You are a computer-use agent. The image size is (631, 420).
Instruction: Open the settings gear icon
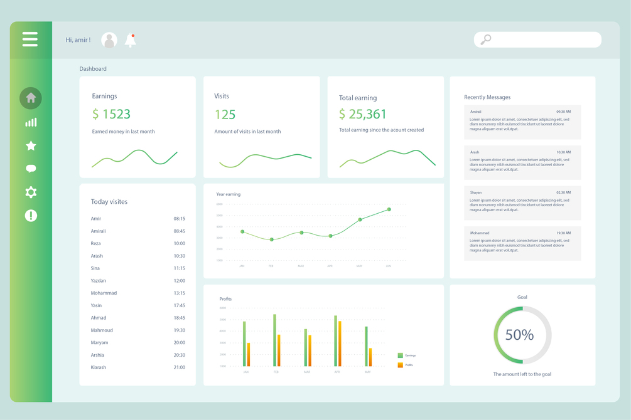coord(31,192)
